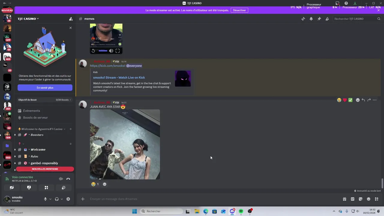Image resolution: width=384 pixels, height=216 pixels.
Task: Adjust the video progress bar
Action: pyautogui.click(x=103, y=51)
